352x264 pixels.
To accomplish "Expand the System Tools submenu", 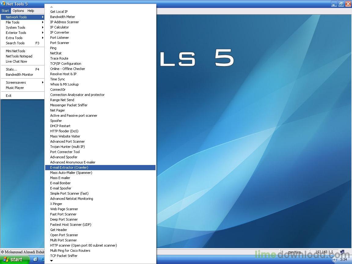I will click(22, 28).
